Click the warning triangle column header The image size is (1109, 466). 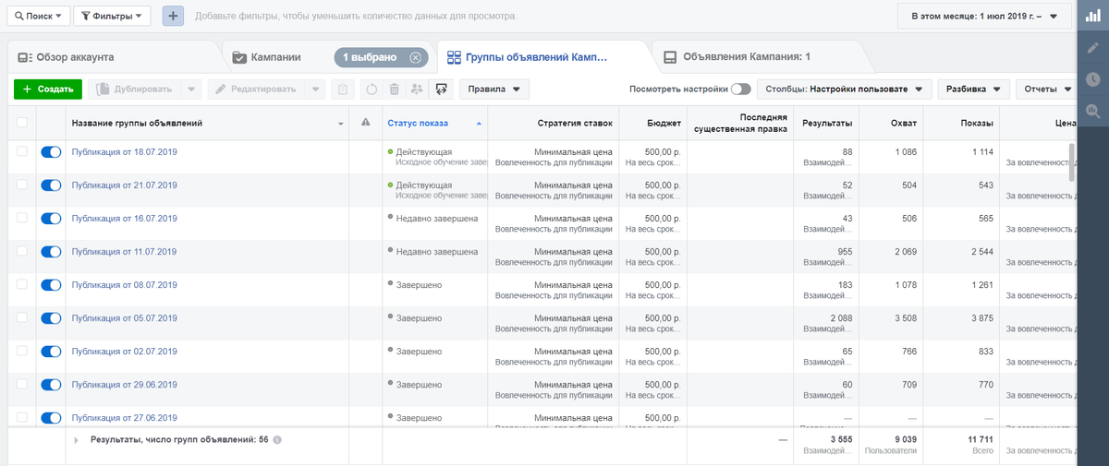pyautogui.click(x=366, y=123)
